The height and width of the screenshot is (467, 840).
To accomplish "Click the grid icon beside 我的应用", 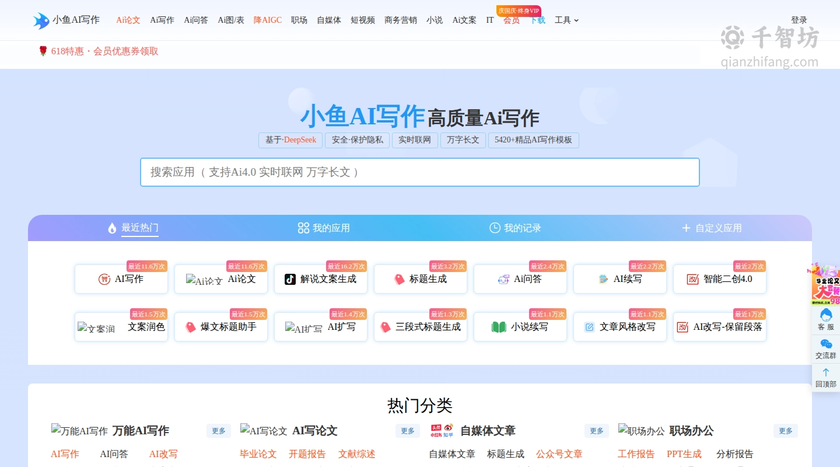I will (303, 228).
